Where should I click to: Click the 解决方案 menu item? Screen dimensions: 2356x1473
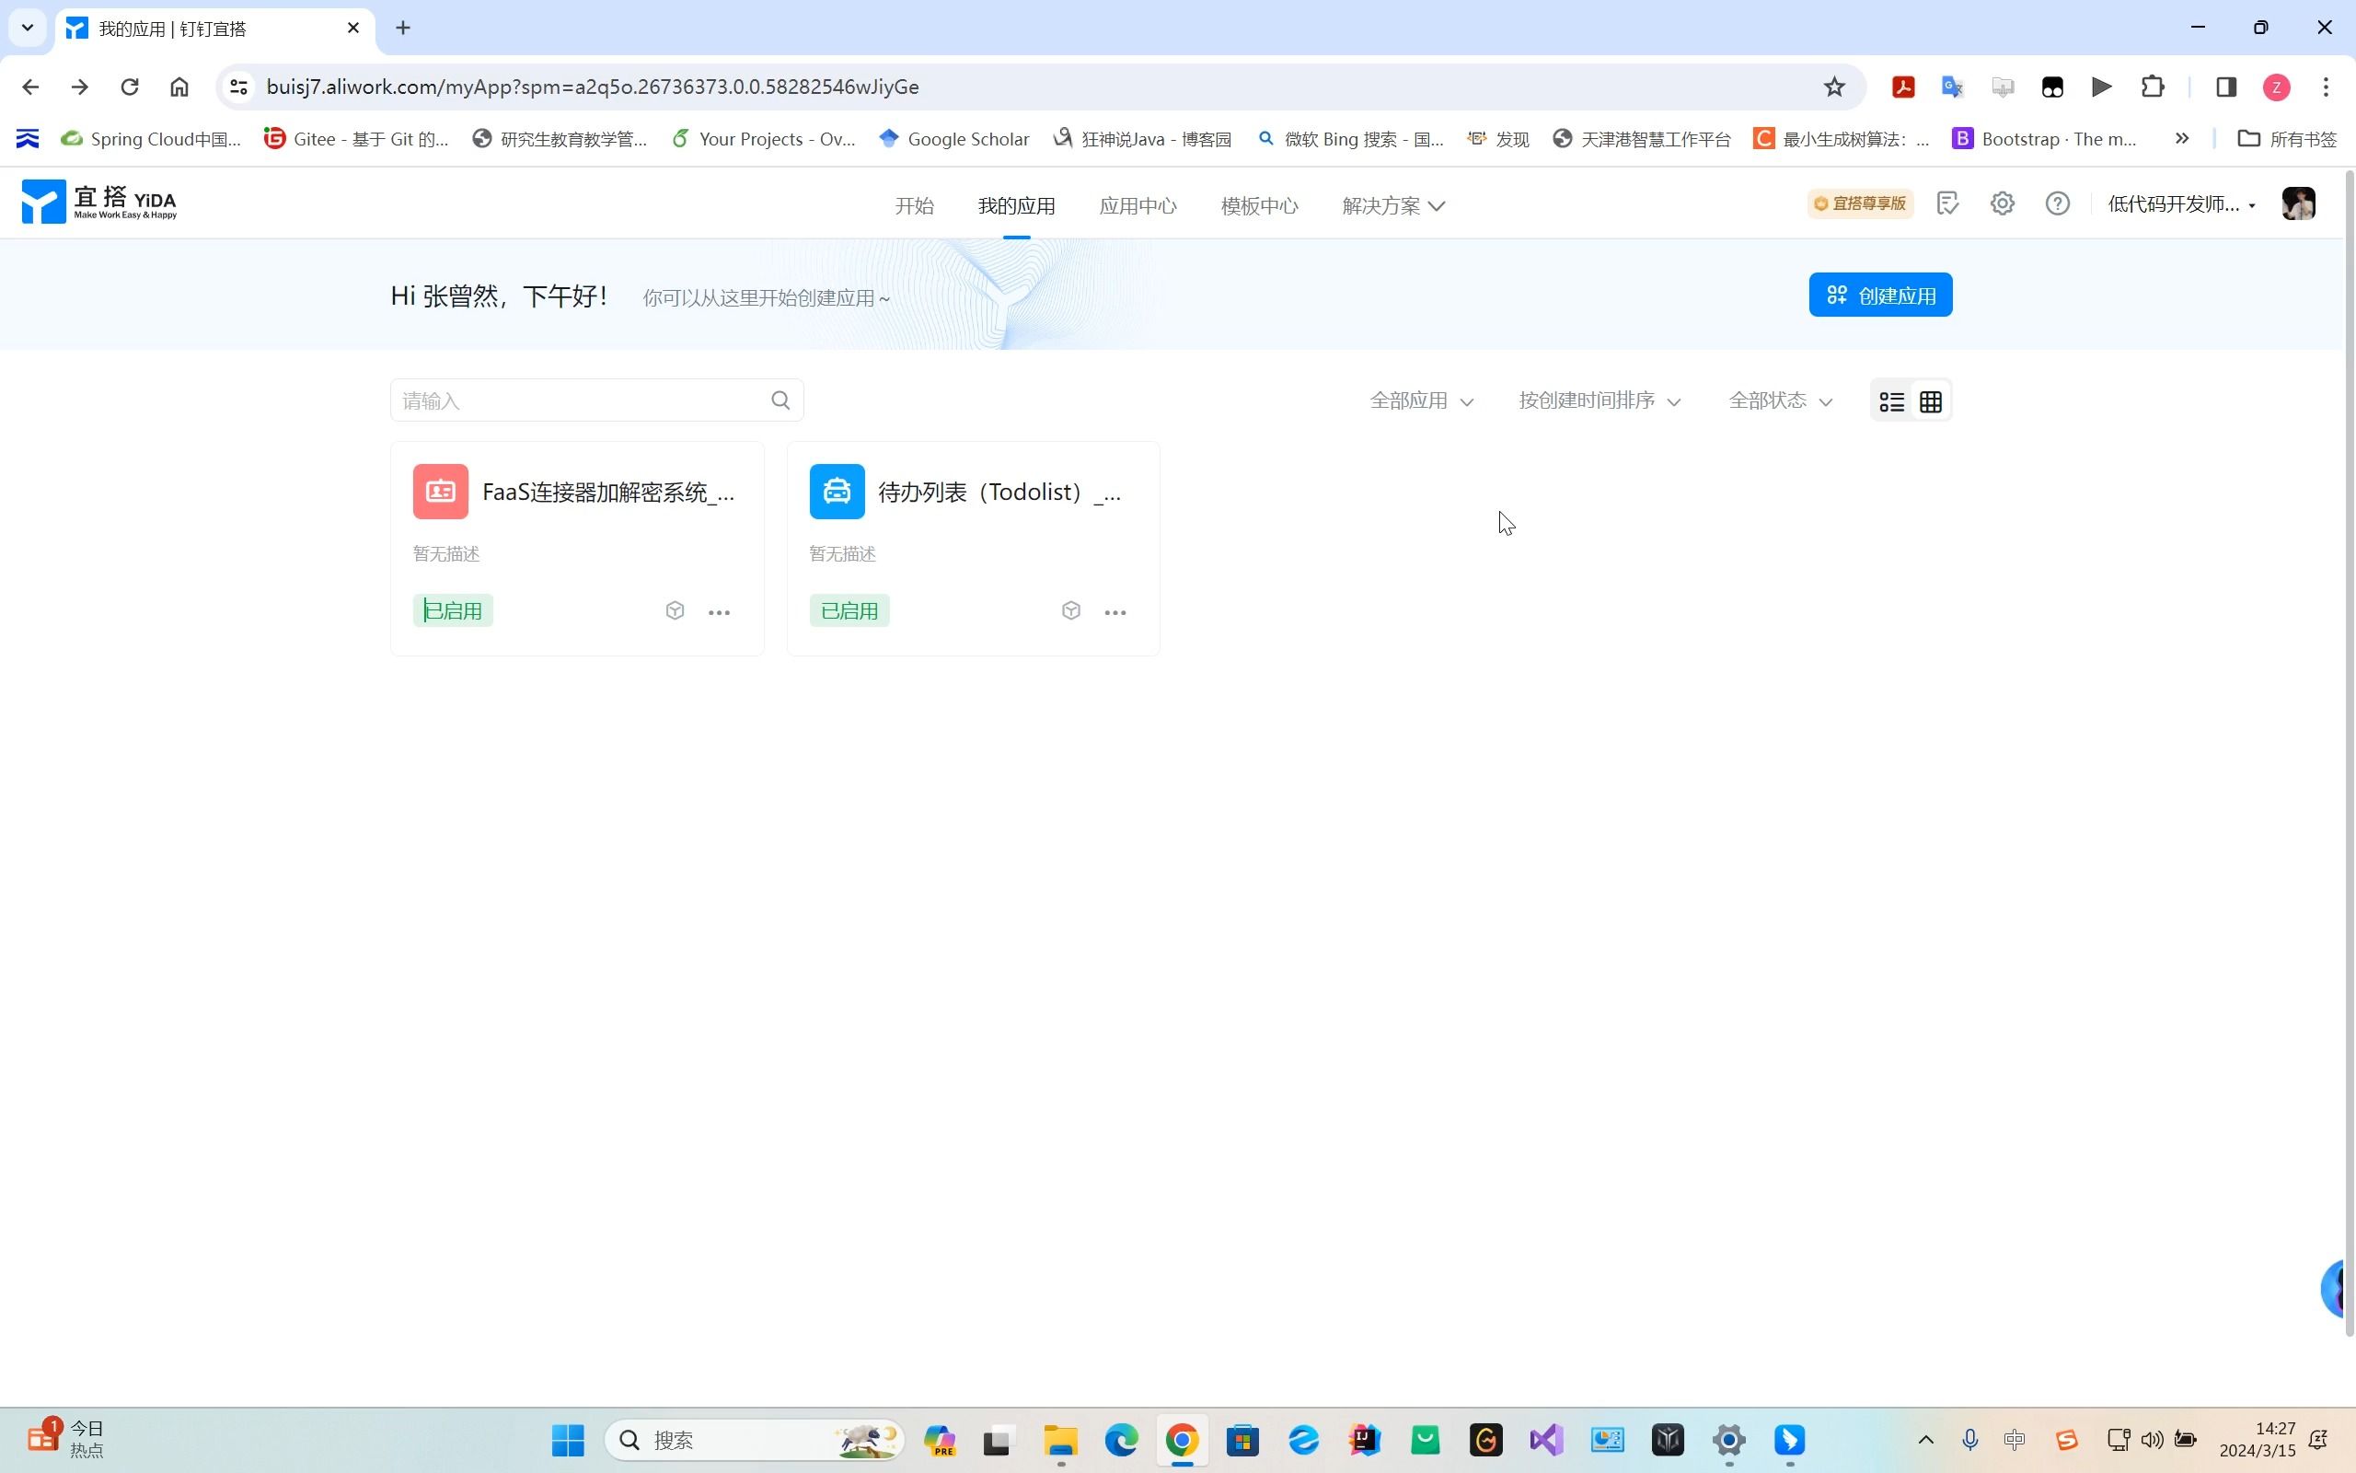(x=1380, y=203)
